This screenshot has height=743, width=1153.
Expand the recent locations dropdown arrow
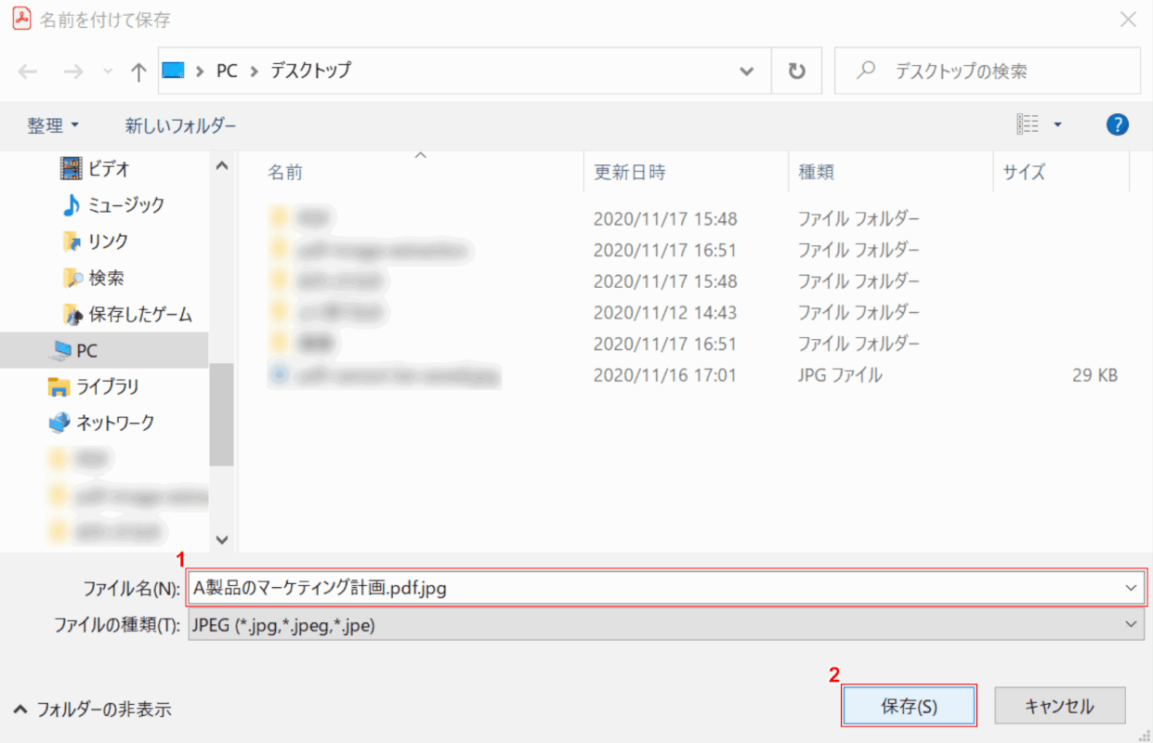pyautogui.click(x=107, y=72)
